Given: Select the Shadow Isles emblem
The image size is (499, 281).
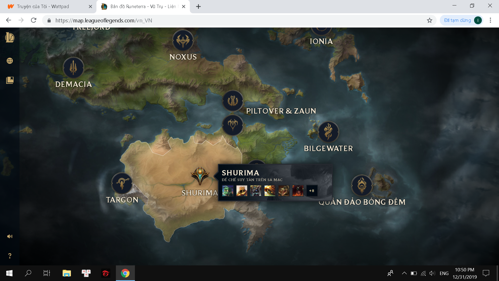Looking at the screenshot, I should coord(362,186).
